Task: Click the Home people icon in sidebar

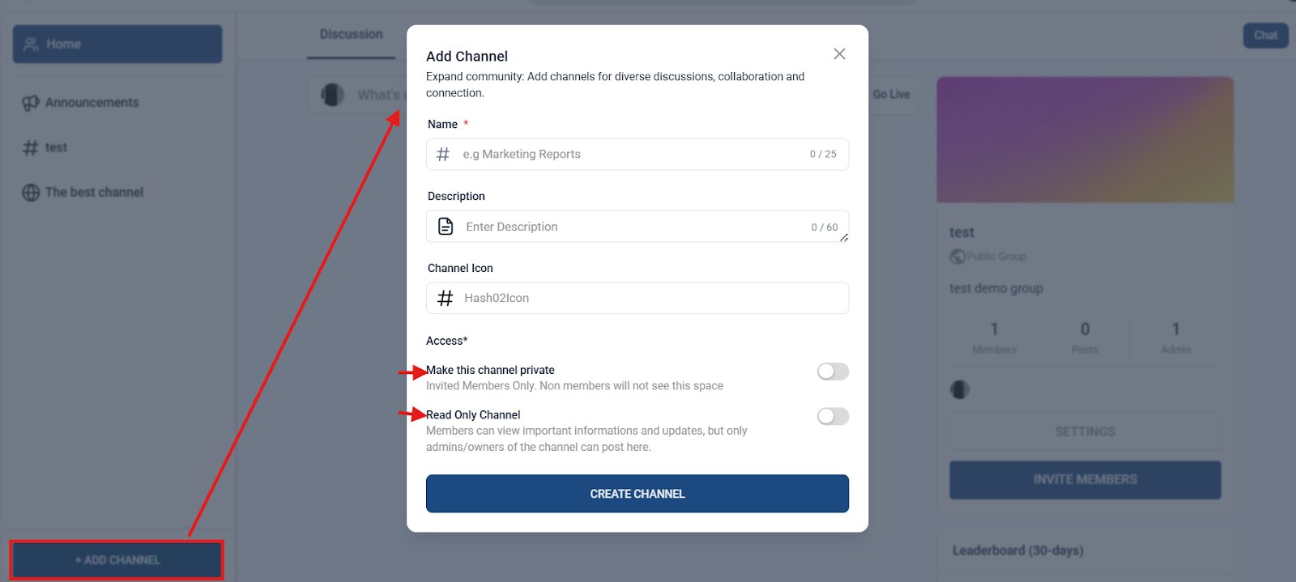Action: pos(31,45)
